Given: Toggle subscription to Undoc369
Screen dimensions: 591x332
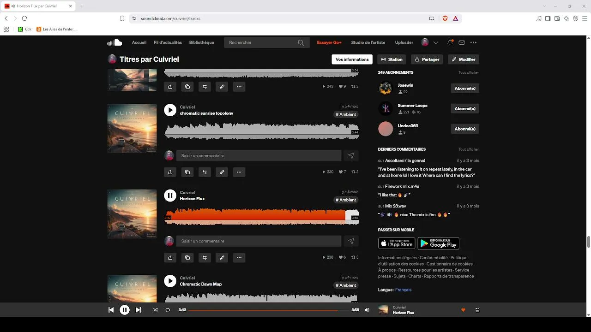Looking at the screenshot, I should point(465,129).
